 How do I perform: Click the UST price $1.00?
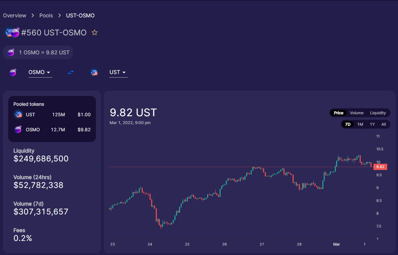coord(84,115)
